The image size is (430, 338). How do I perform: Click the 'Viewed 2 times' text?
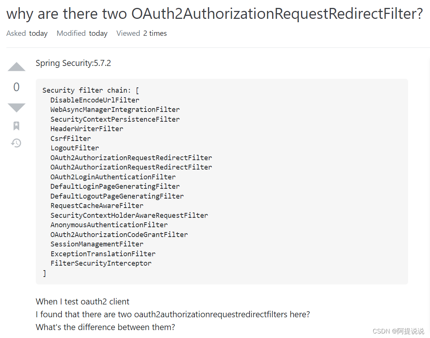141,33
